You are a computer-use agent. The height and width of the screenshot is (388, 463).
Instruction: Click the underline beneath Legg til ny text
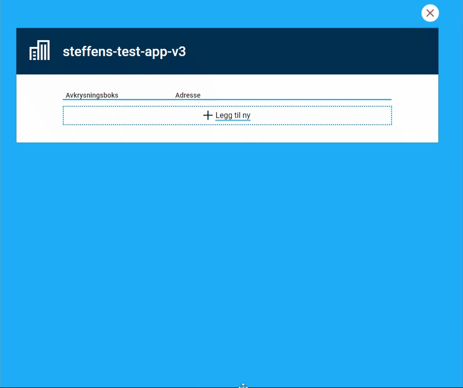(233, 120)
